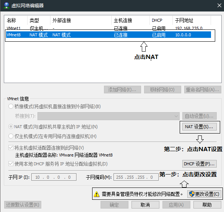The height and width of the screenshot is (212, 224).
Task: Open NAT 设置(S)... dialog
Action: (x=200, y=127)
